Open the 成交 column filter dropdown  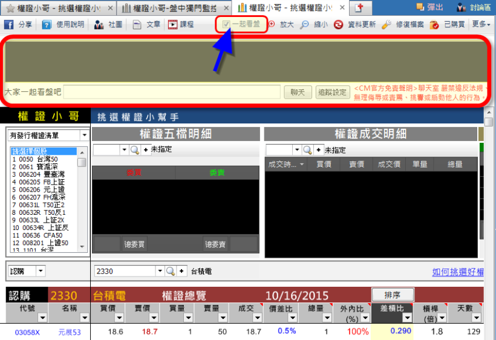point(258,317)
